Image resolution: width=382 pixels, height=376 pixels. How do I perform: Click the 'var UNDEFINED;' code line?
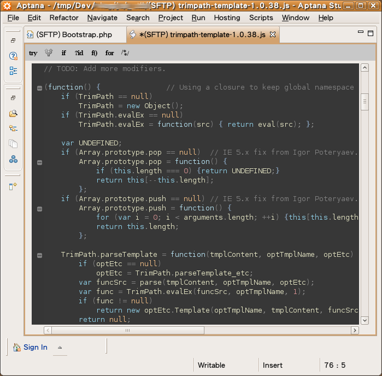tap(91, 143)
